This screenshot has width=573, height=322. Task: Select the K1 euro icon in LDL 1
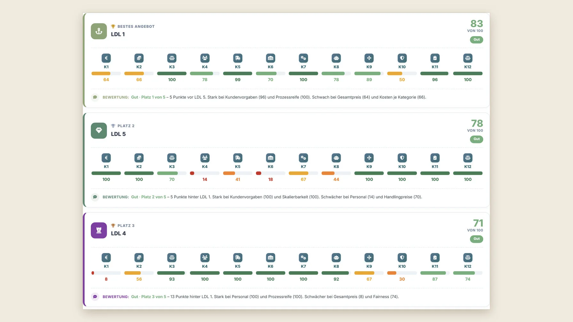[106, 58]
